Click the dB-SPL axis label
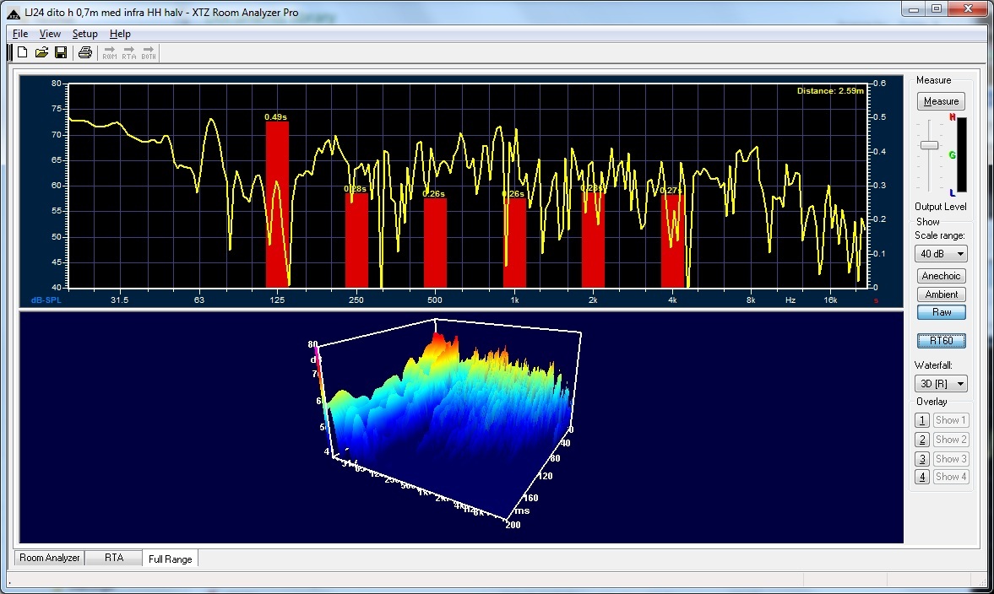 (46, 300)
